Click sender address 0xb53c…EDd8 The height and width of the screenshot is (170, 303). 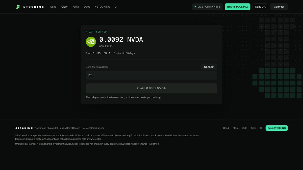(x=101, y=53)
